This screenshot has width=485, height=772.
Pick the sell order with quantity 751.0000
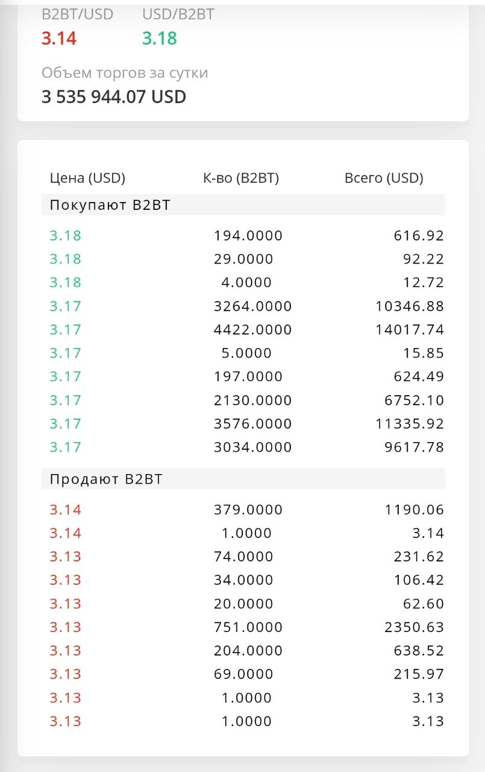click(x=246, y=627)
